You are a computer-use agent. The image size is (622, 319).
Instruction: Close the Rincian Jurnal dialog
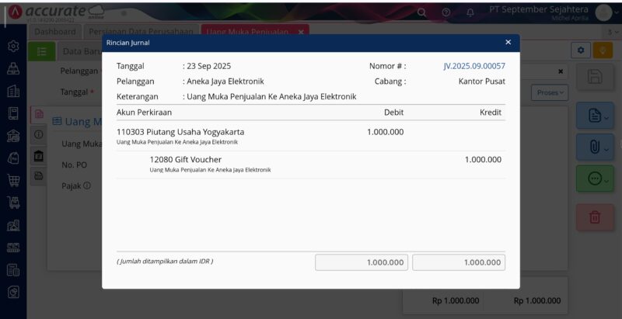[x=508, y=43]
